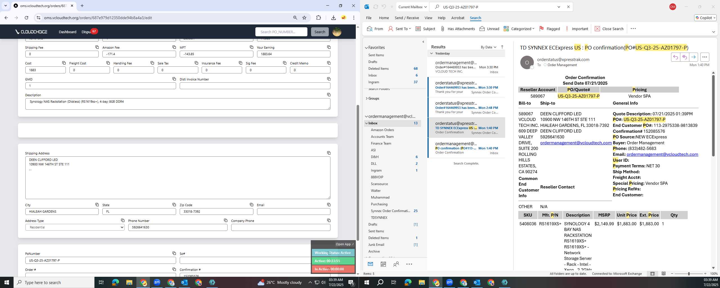Open the user avatar in CloudChoice header

coord(337,32)
